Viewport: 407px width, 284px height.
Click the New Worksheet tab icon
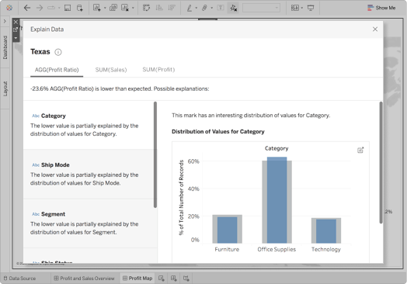tap(162, 279)
